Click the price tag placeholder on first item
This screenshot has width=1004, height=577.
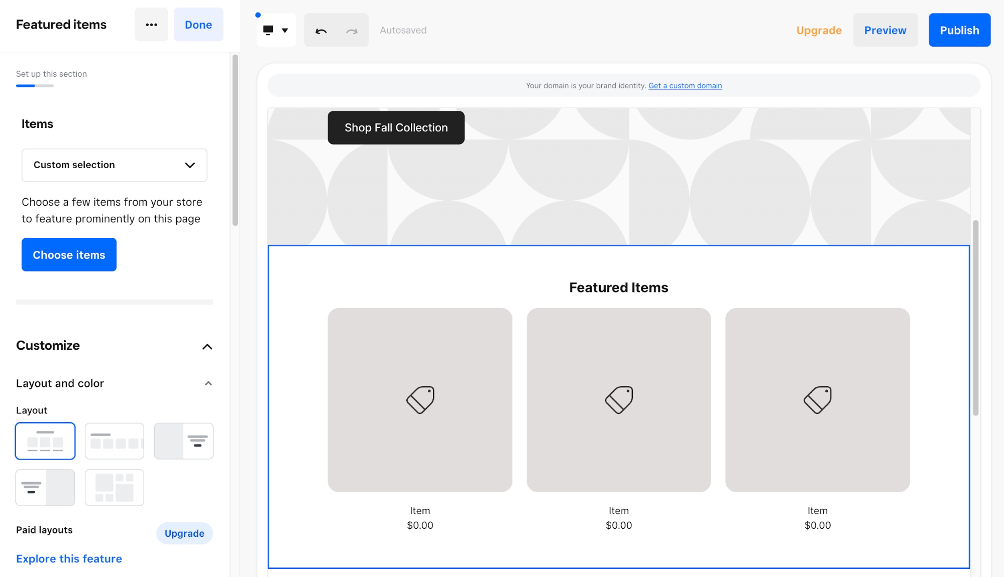[420, 399]
